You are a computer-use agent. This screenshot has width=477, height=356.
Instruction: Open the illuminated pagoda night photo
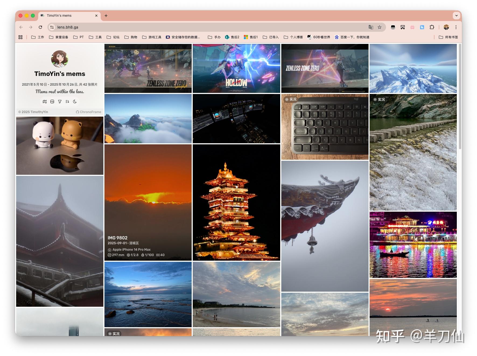point(236,203)
